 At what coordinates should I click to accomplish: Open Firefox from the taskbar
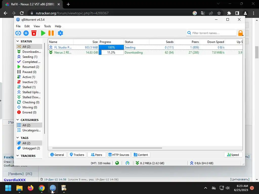pos(31,188)
